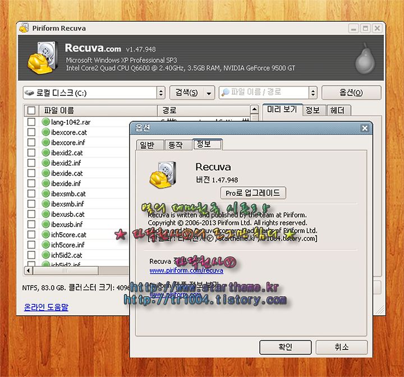The image size is (404, 377).
Task: Click the green status dot for ibexsmb.inf
Action: 45,204
